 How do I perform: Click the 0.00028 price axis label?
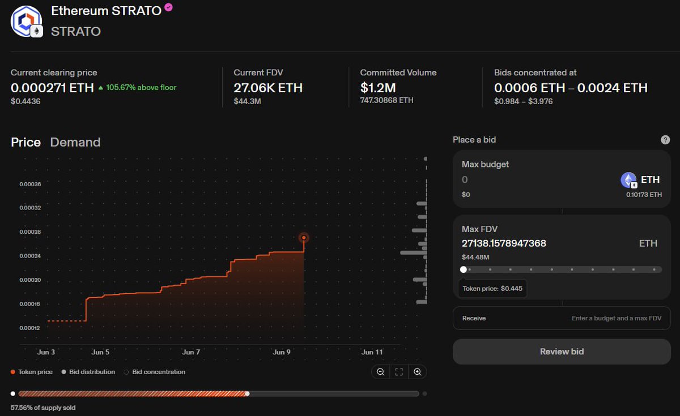click(x=29, y=232)
